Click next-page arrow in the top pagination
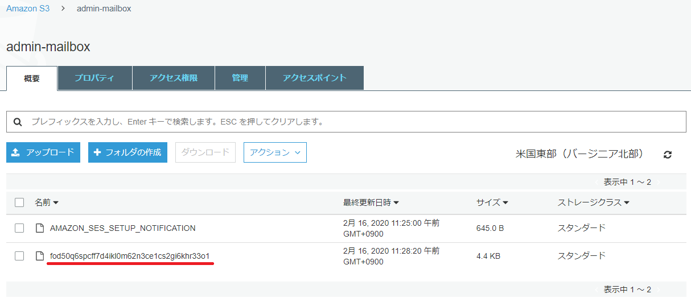Image resolution: width=691 pixels, height=298 pixels. [659, 182]
